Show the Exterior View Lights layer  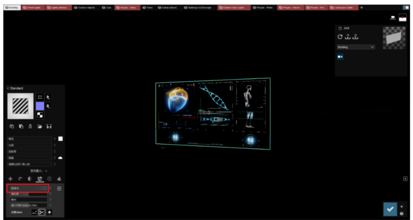(220, 7)
